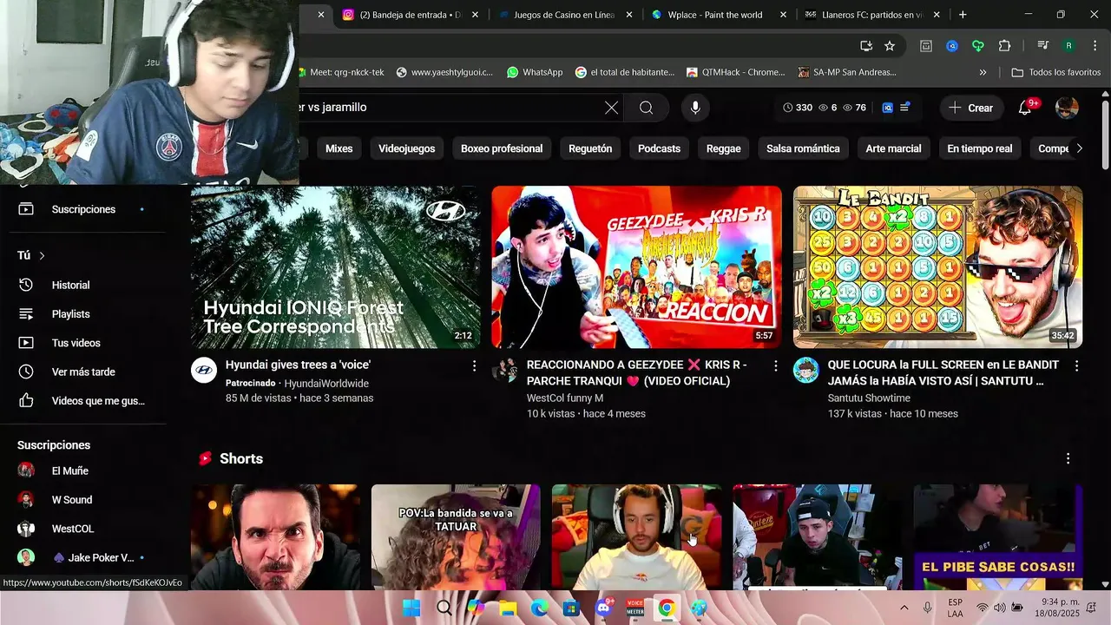The height and width of the screenshot is (625, 1111).
Task: Open the Hyundai IONIQ Forest video thumbnail
Action: 335,267
